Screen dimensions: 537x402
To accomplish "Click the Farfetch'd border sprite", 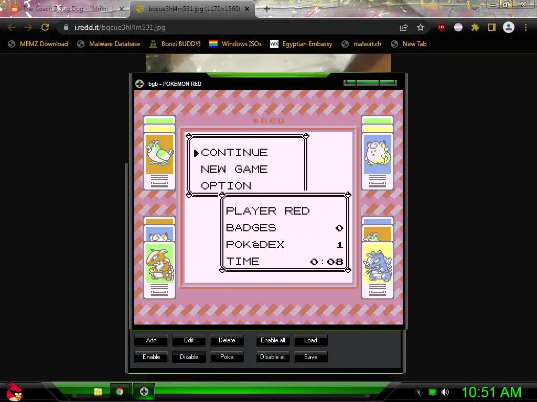I will click(159, 154).
